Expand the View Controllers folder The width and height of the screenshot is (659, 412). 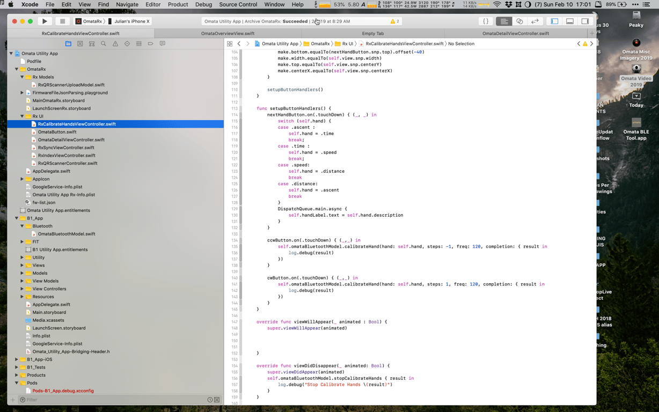point(22,289)
